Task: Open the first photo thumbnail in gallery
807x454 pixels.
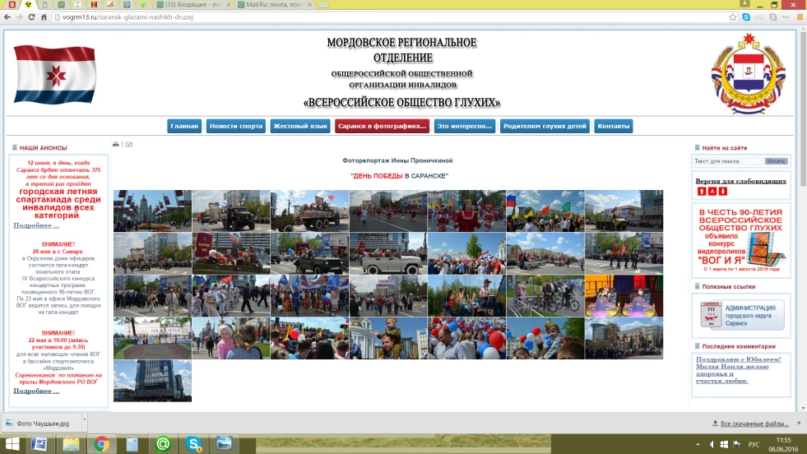Action: click(151, 211)
